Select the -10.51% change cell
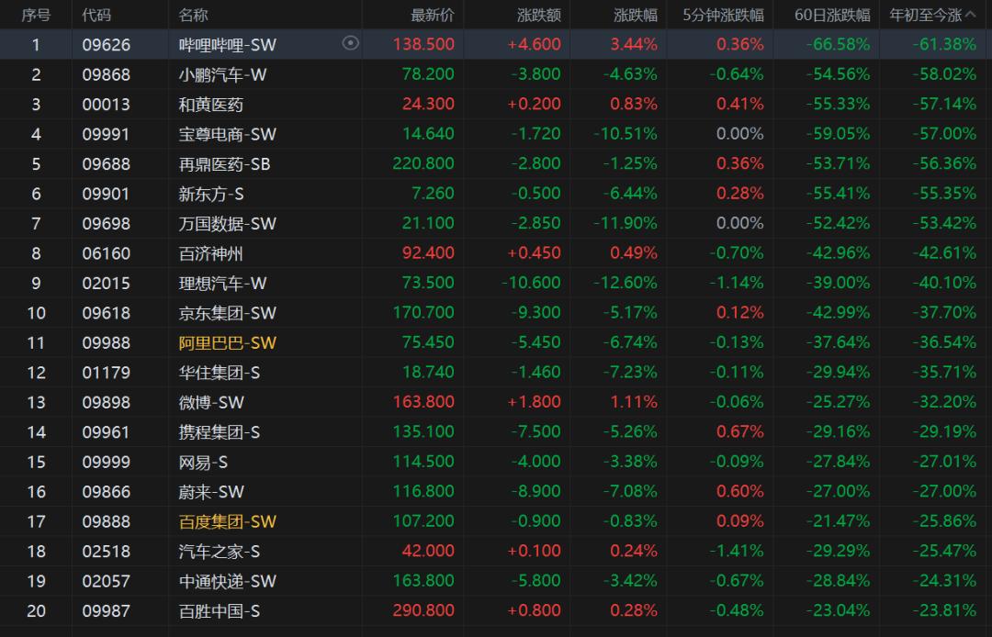Screen dimensions: 992x637 626,134
